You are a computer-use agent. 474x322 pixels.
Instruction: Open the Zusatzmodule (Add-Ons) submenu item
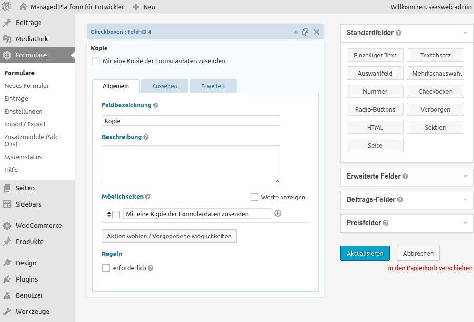pos(32,141)
